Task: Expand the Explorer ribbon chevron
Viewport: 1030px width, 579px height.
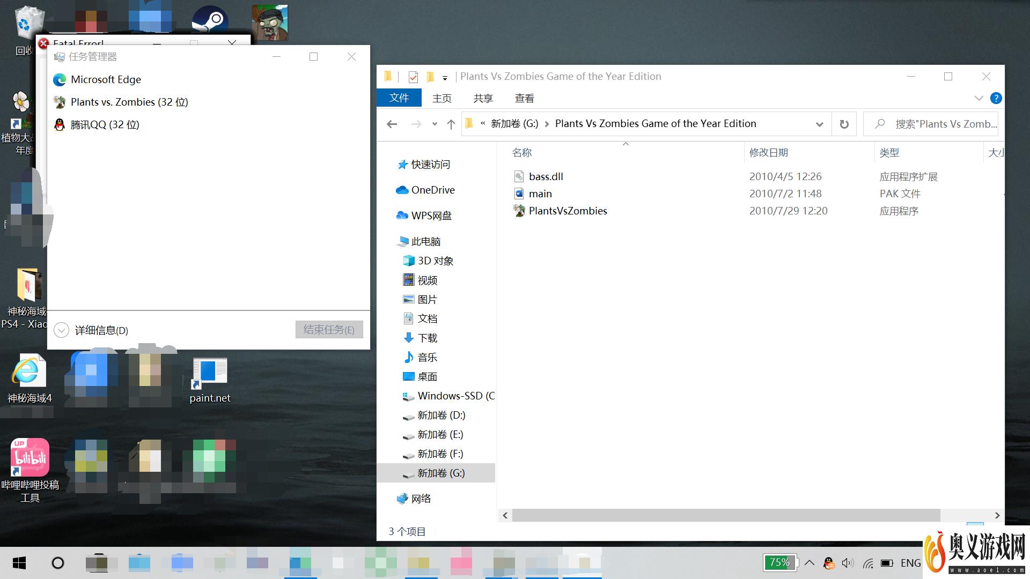Action: pos(979,98)
